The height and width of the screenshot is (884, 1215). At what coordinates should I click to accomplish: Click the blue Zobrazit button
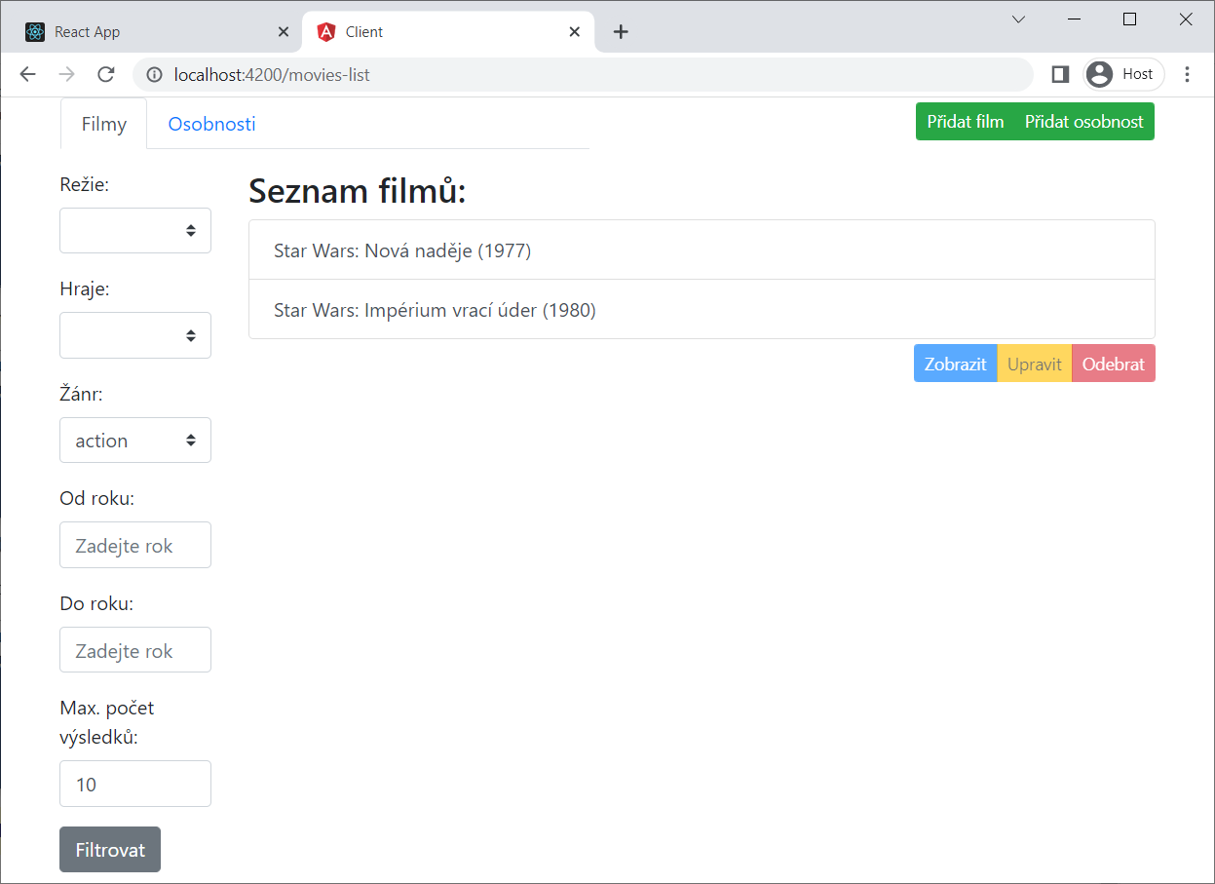click(955, 363)
